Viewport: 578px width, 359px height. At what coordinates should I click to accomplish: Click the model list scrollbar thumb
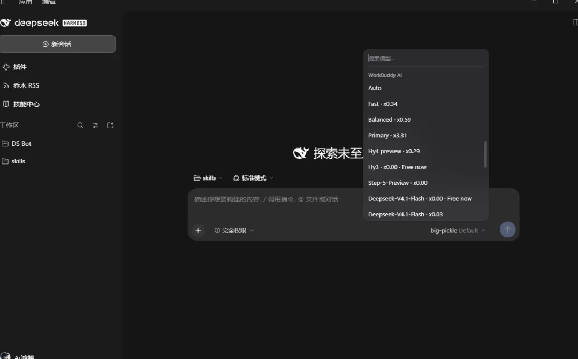pos(485,154)
